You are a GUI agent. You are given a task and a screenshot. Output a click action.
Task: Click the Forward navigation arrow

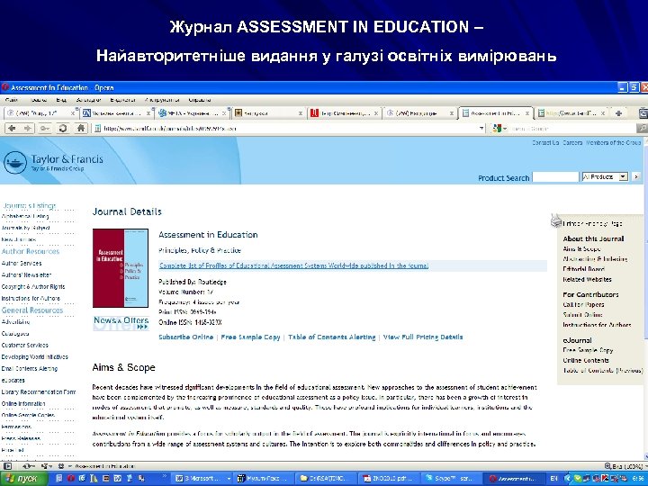(x=27, y=129)
